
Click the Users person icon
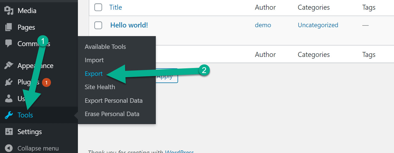9,99
